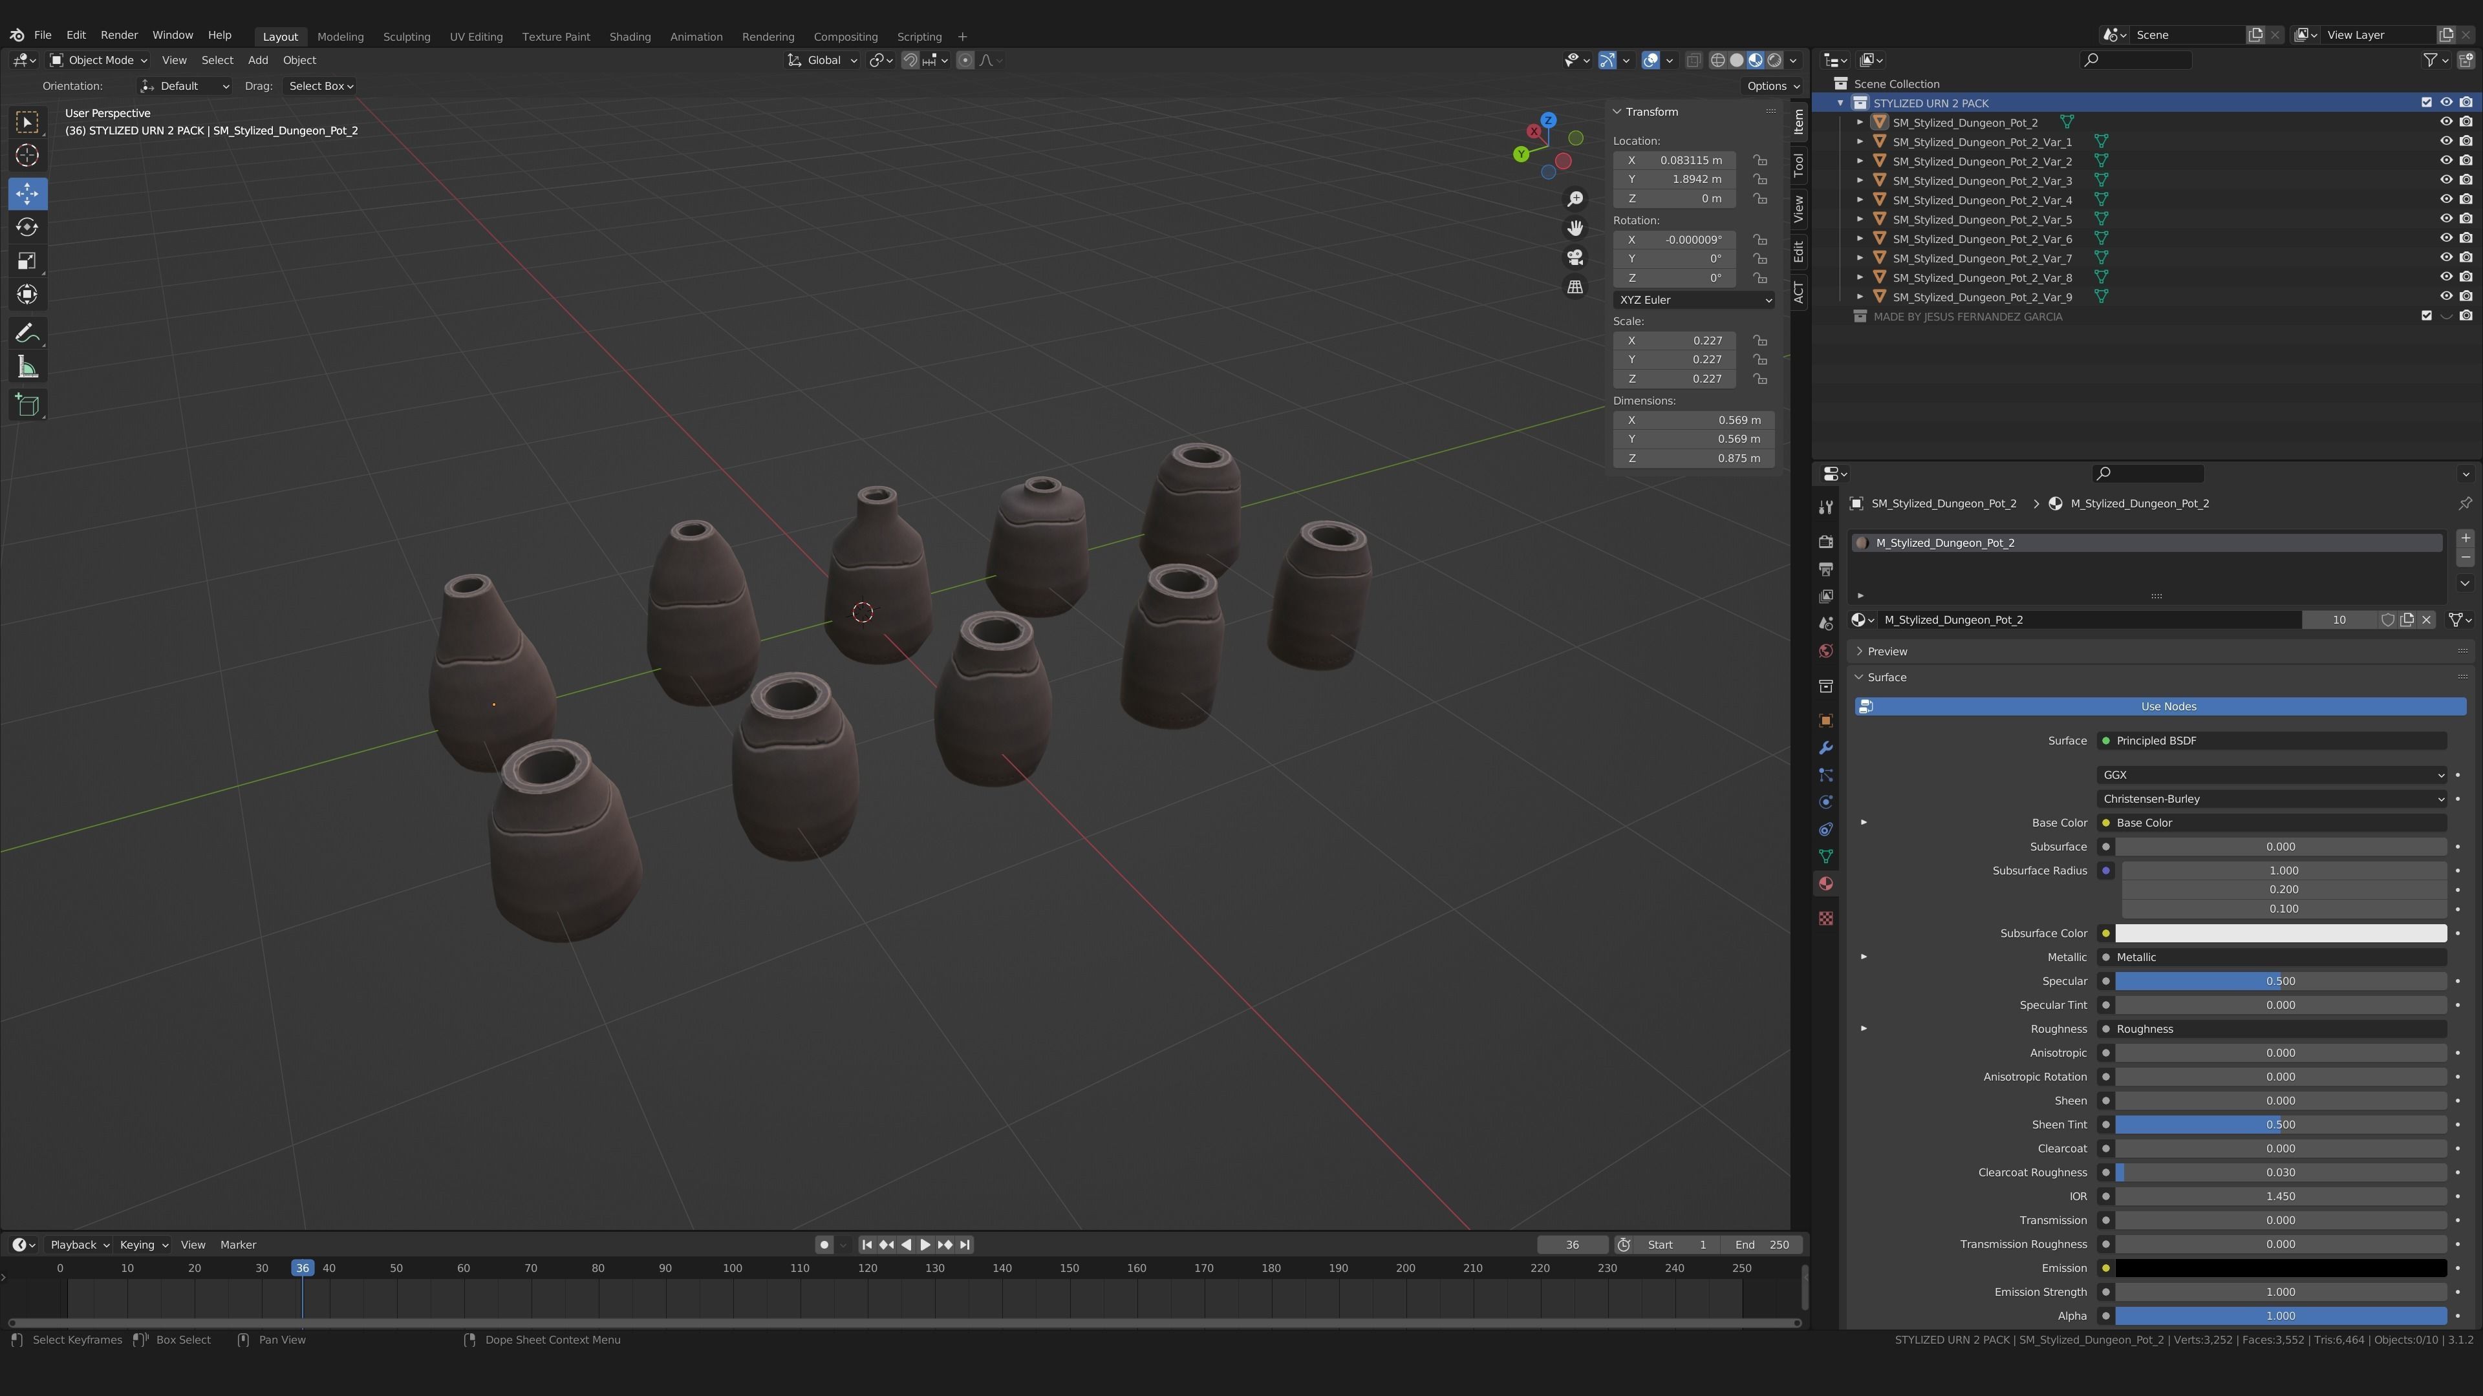Select the Add Cube tool

point(27,405)
